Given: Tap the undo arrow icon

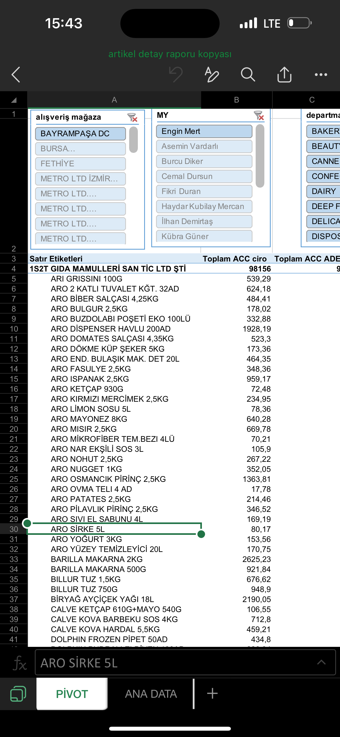Looking at the screenshot, I should (176, 75).
